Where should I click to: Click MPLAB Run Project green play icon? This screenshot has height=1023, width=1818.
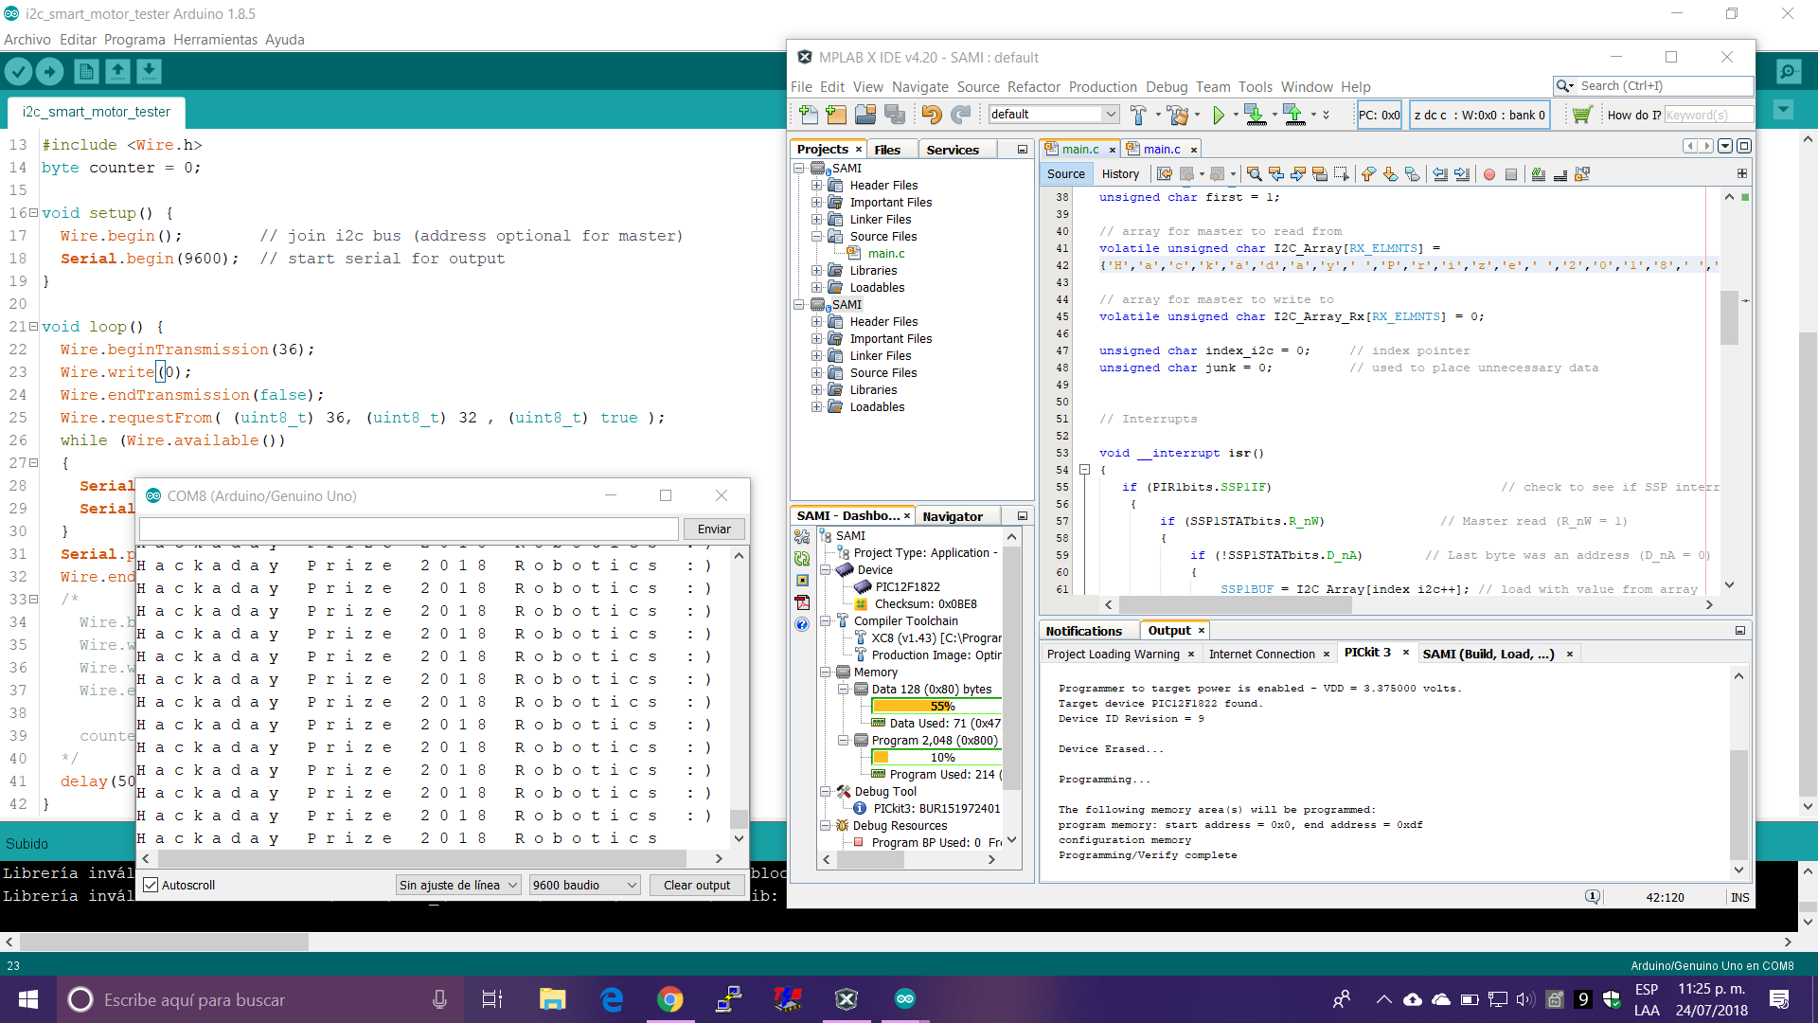(1219, 115)
